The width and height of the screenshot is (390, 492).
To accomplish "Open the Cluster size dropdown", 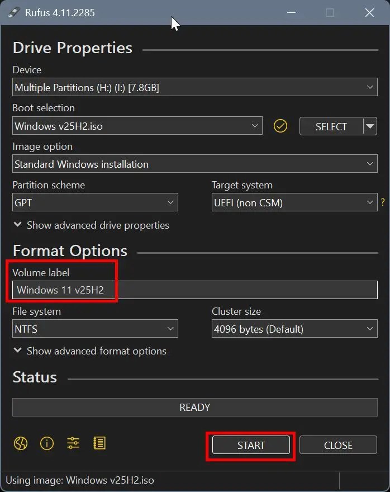I will pyautogui.click(x=294, y=329).
